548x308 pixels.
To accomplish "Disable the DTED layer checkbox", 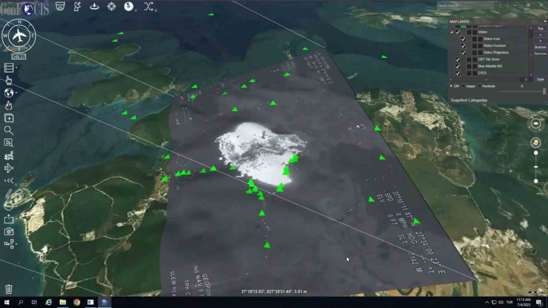I will pyautogui.click(x=457, y=73).
